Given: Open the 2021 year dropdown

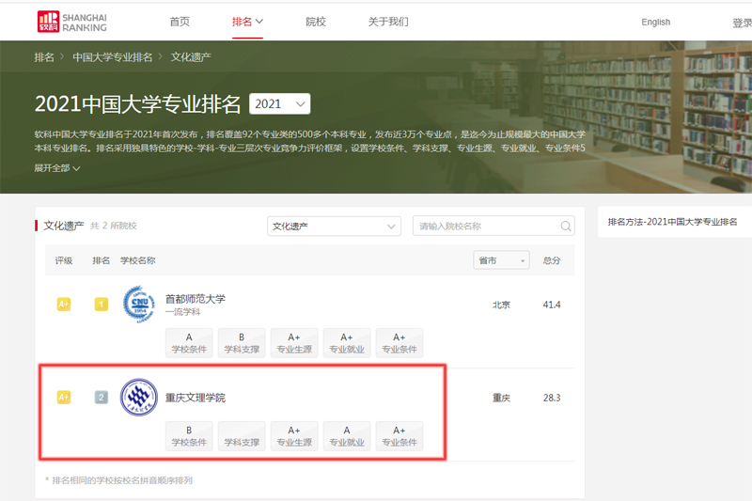Looking at the screenshot, I should tap(280, 103).
